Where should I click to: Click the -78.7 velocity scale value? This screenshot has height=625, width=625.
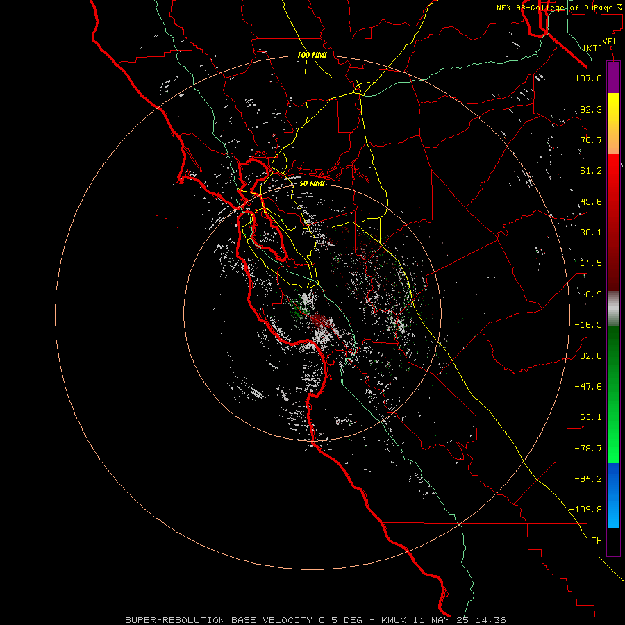(x=588, y=449)
